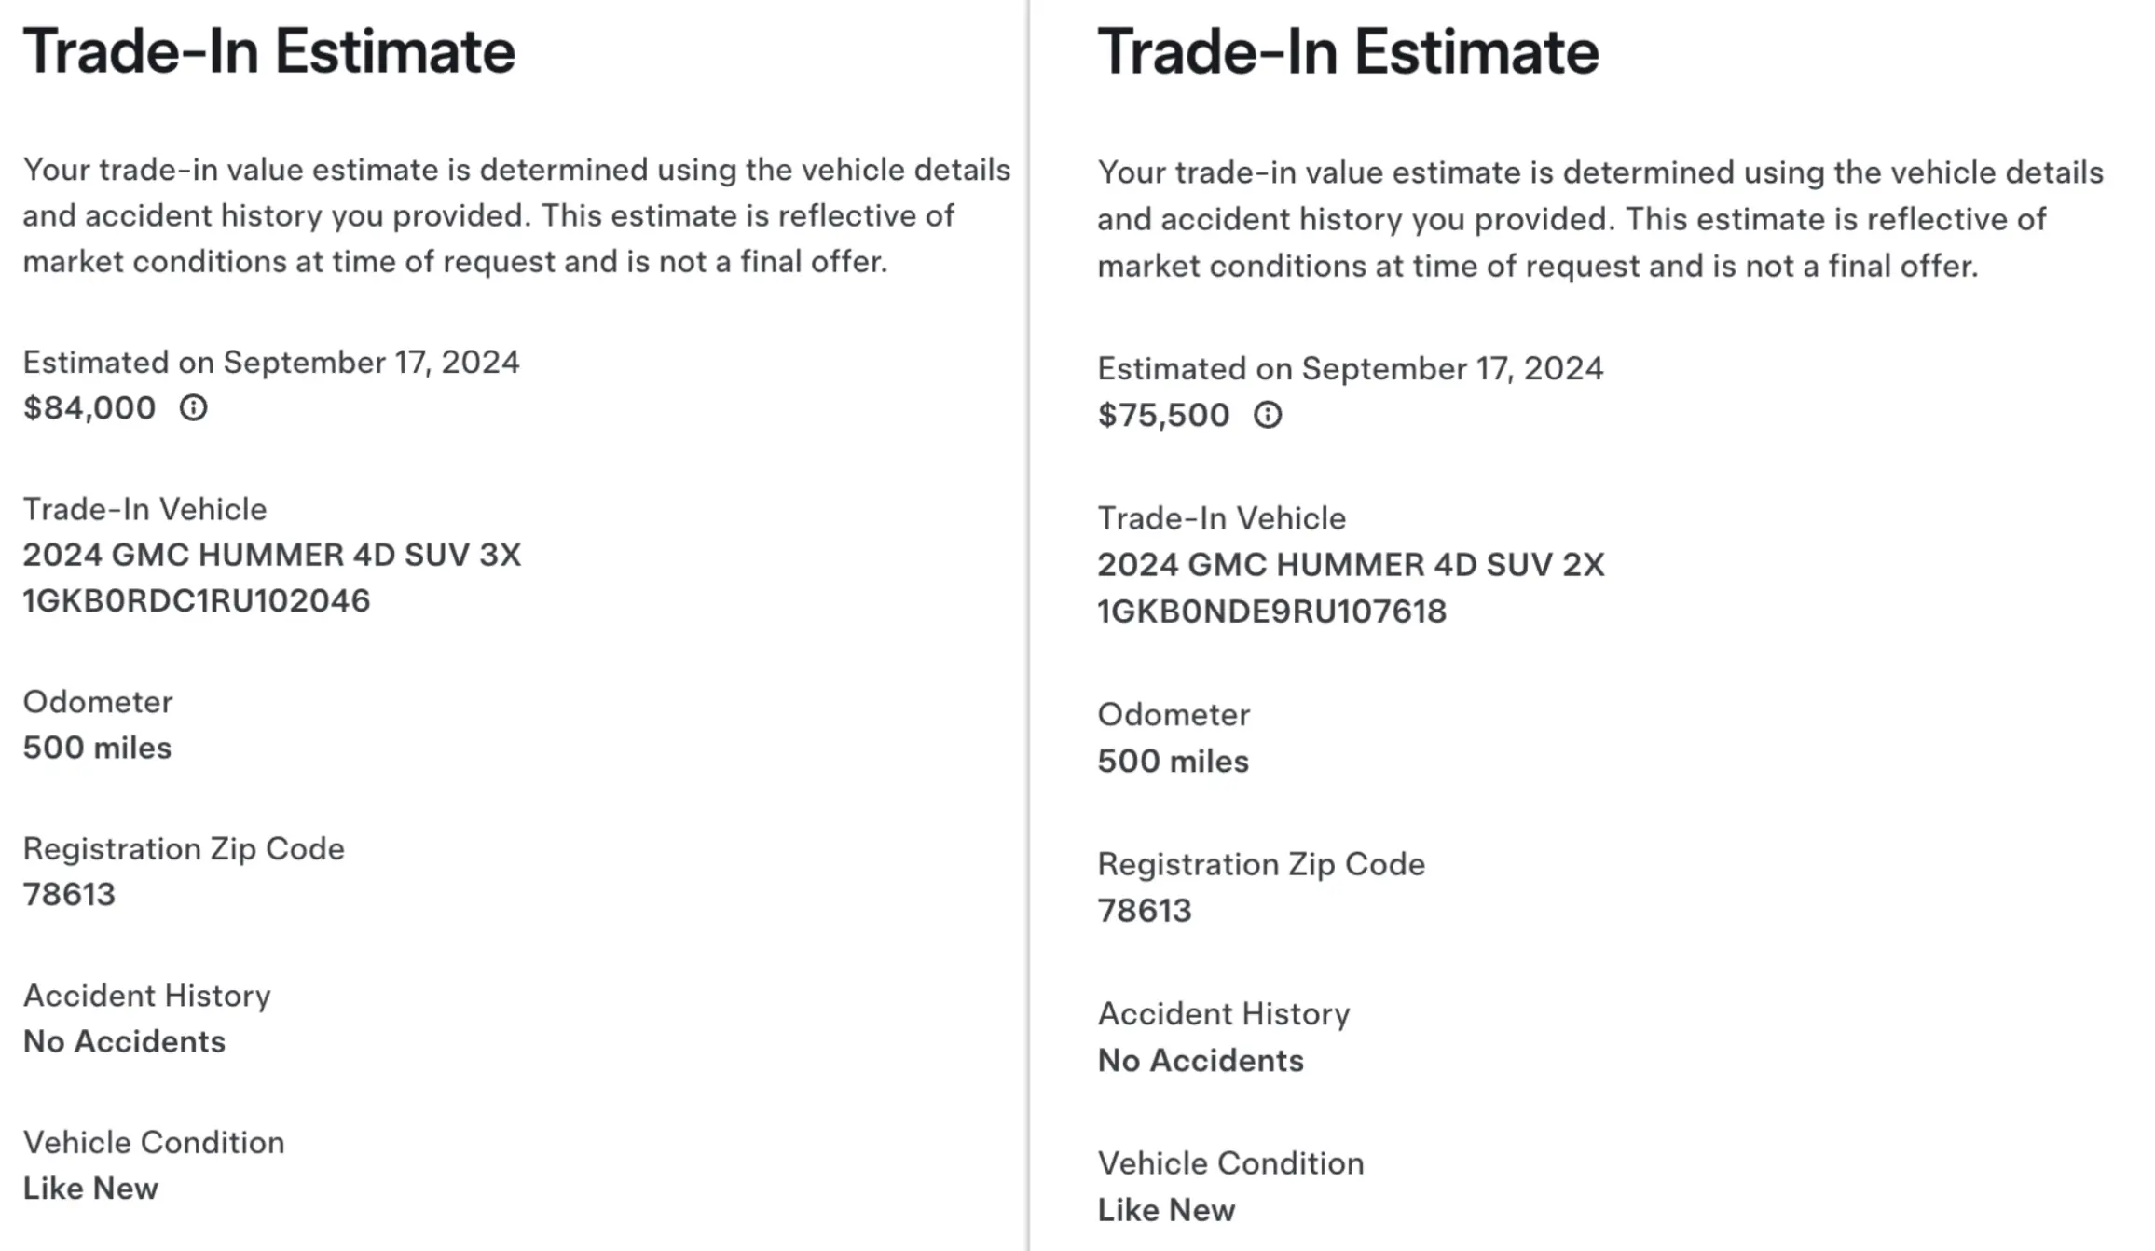Click Like New condition in the 3X estimate
2155x1251 pixels.
(90, 1189)
